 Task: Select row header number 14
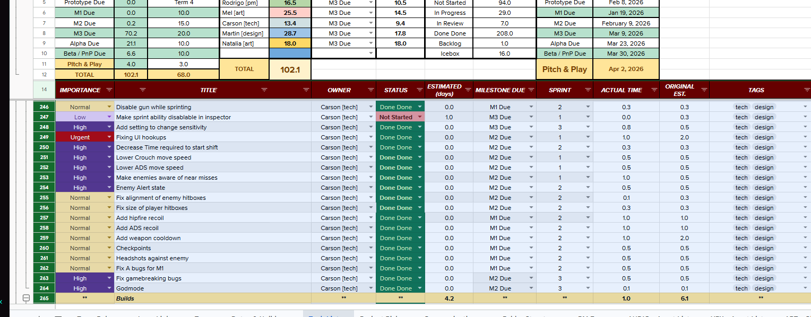44,90
